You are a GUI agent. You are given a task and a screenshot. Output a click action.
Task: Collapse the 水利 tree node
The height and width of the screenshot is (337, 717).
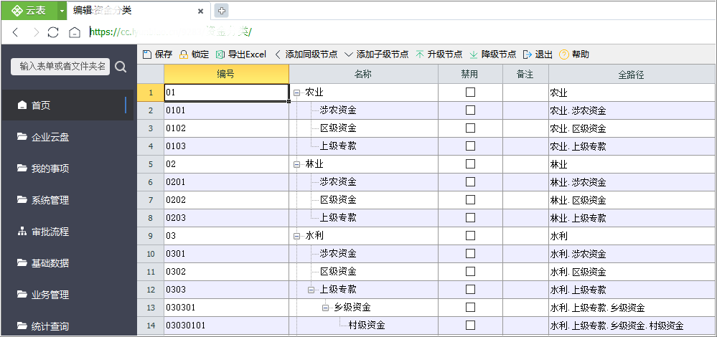click(296, 236)
